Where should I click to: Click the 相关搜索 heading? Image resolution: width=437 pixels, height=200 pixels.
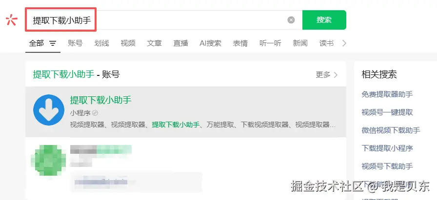tap(379, 74)
